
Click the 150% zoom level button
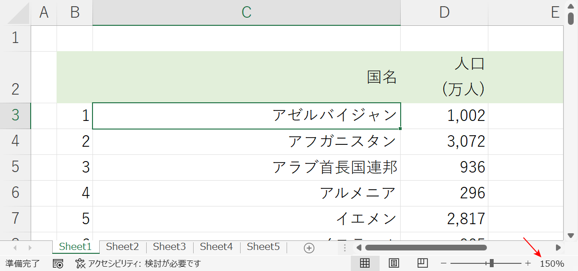click(x=552, y=263)
